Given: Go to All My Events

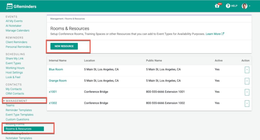Looking at the screenshot, I should (x=14, y=21).
